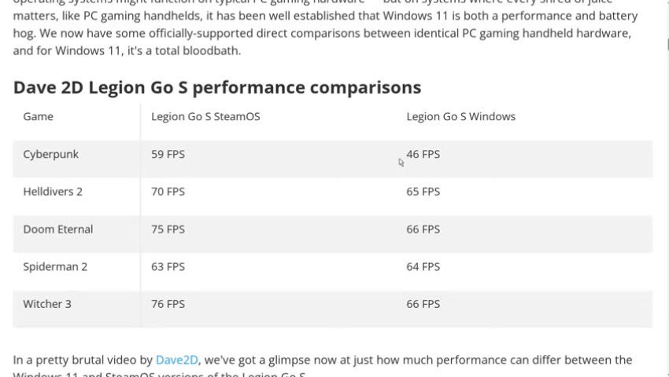Viewport: 669px width, 377px height.
Task: Click Helldivers 2's 65 FPS Windows value
Action: point(423,192)
